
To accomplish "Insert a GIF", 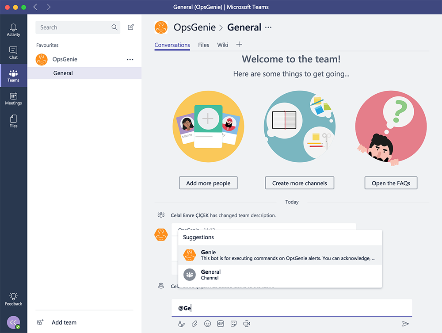I will pyautogui.click(x=221, y=324).
